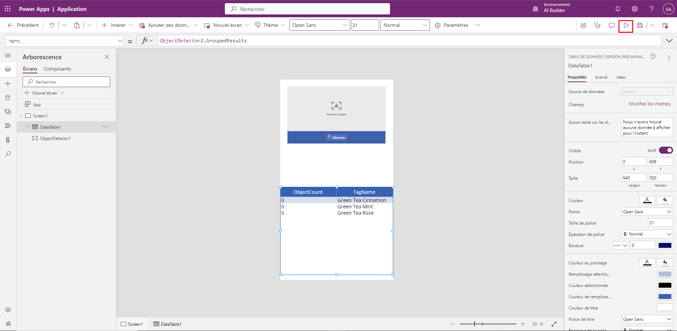
Task: Collapse the properties panel chevron
Action: pyautogui.click(x=669, y=58)
